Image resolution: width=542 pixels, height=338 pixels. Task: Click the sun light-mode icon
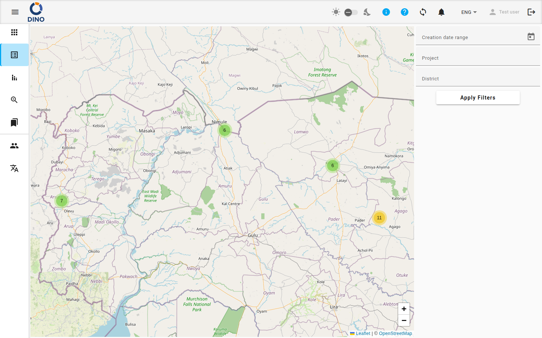[x=336, y=12]
